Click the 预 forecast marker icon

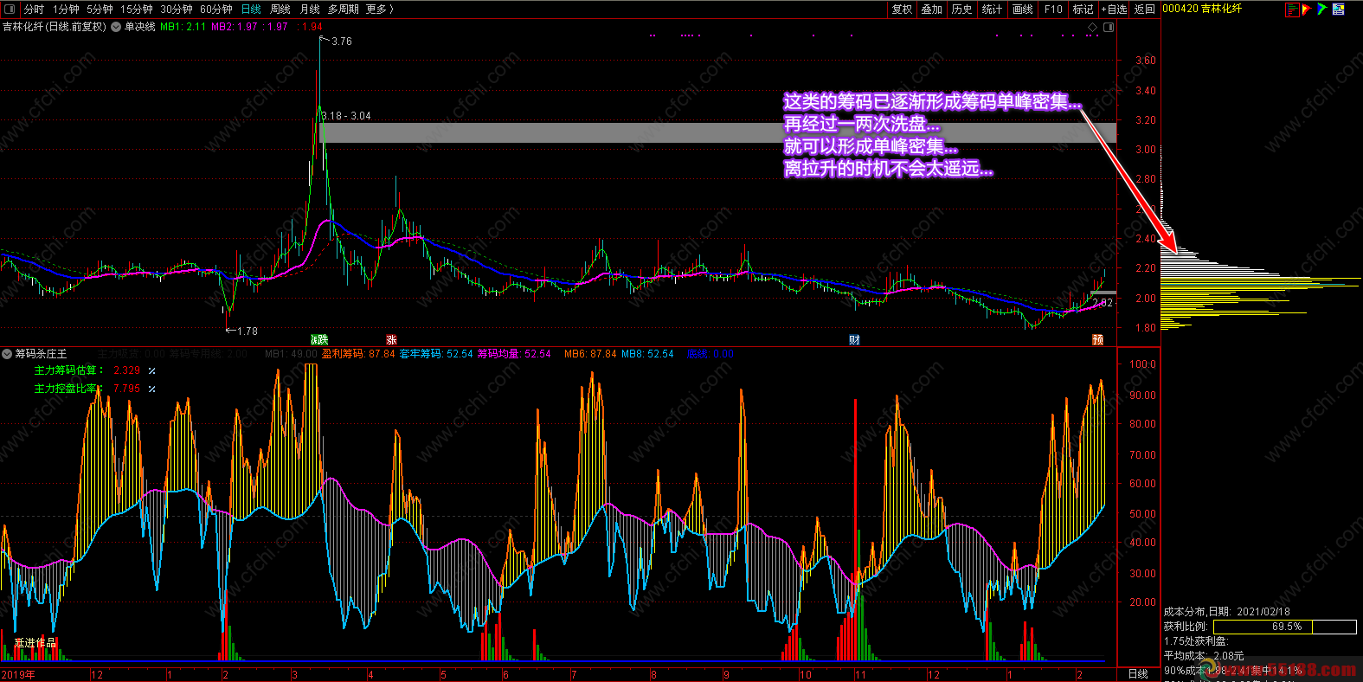(x=1097, y=339)
